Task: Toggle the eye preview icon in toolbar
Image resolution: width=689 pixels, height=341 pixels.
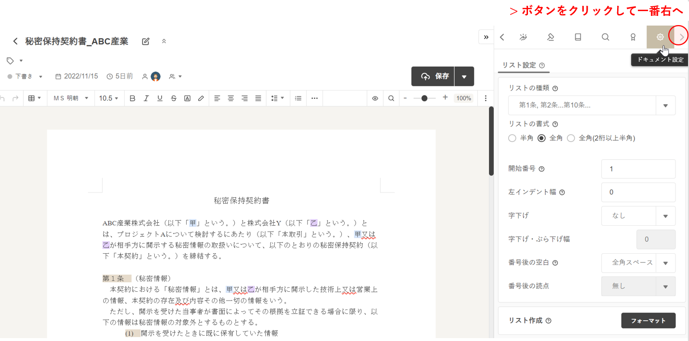Action: [x=375, y=98]
